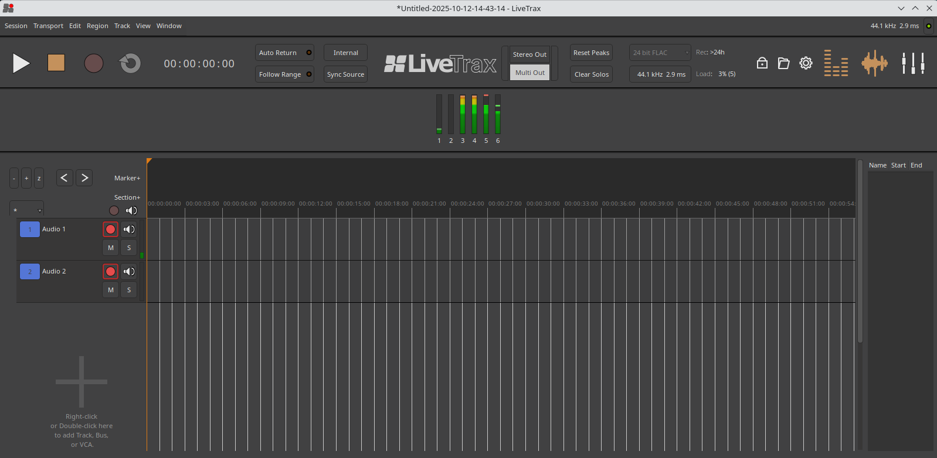The height and width of the screenshot is (458, 937).
Task: Click the Audio 1 track name
Action: [x=54, y=229]
